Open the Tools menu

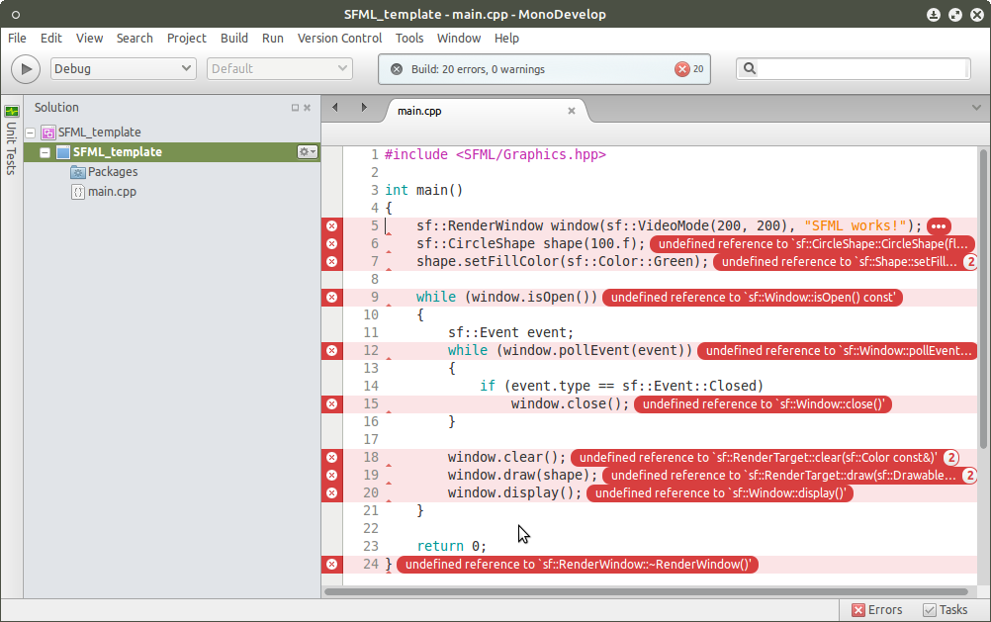pos(409,38)
